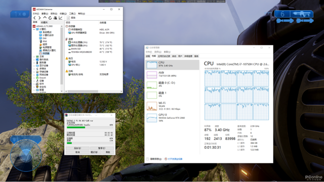Select 电源管理 power management item

pyautogui.click(x=45, y=48)
